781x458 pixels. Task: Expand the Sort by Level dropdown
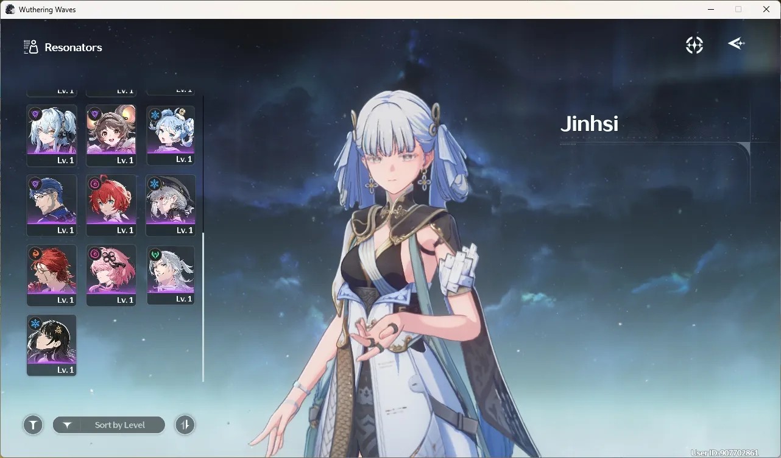coord(109,425)
